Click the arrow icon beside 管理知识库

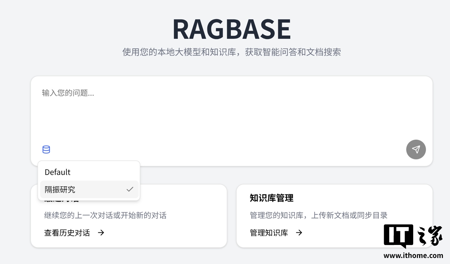(x=299, y=233)
